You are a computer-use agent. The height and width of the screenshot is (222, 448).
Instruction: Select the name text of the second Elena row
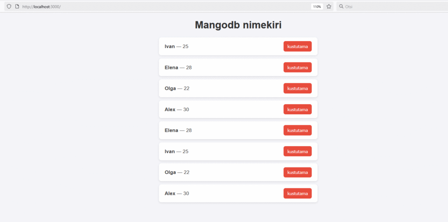click(x=171, y=130)
